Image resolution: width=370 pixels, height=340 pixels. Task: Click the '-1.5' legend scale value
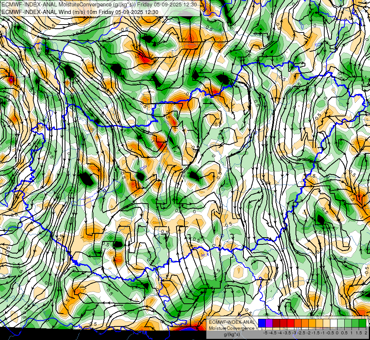click(316, 333)
